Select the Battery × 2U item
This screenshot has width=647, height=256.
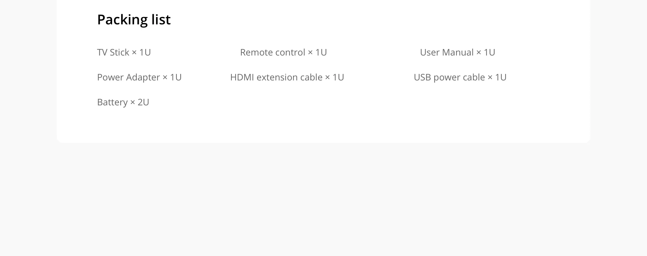click(x=123, y=102)
